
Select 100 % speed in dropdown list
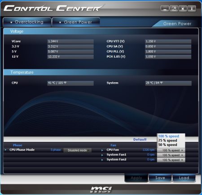169,136
